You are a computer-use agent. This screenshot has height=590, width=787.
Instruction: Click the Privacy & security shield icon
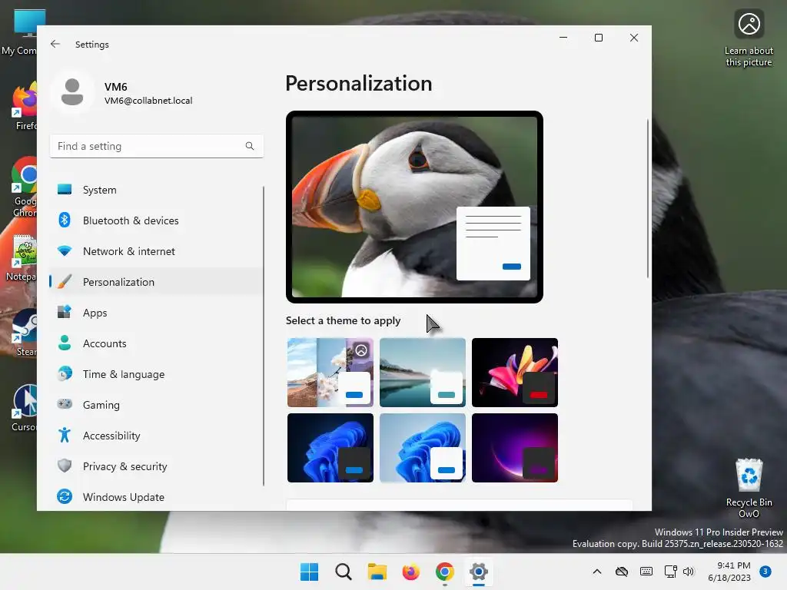point(65,466)
